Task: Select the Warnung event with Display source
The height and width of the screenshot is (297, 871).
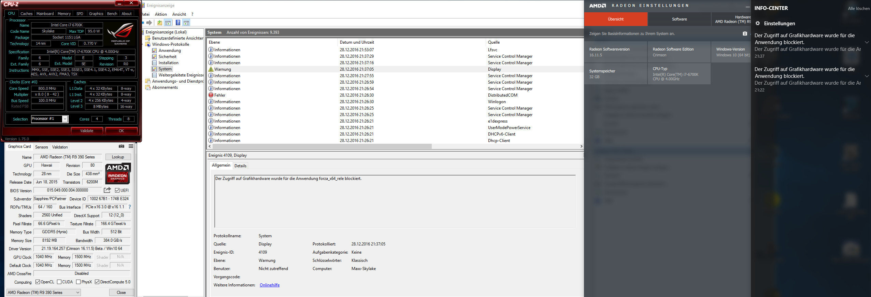Action: click(x=395, y=69)
